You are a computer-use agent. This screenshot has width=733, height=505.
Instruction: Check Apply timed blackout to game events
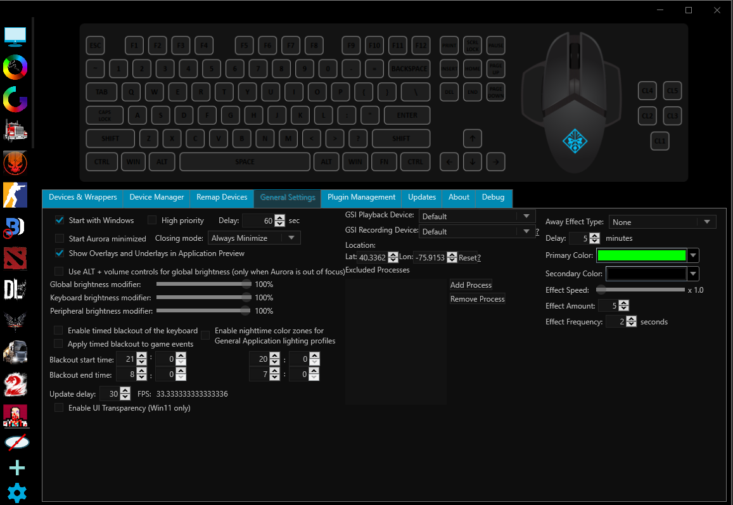[x=58, y=343]
